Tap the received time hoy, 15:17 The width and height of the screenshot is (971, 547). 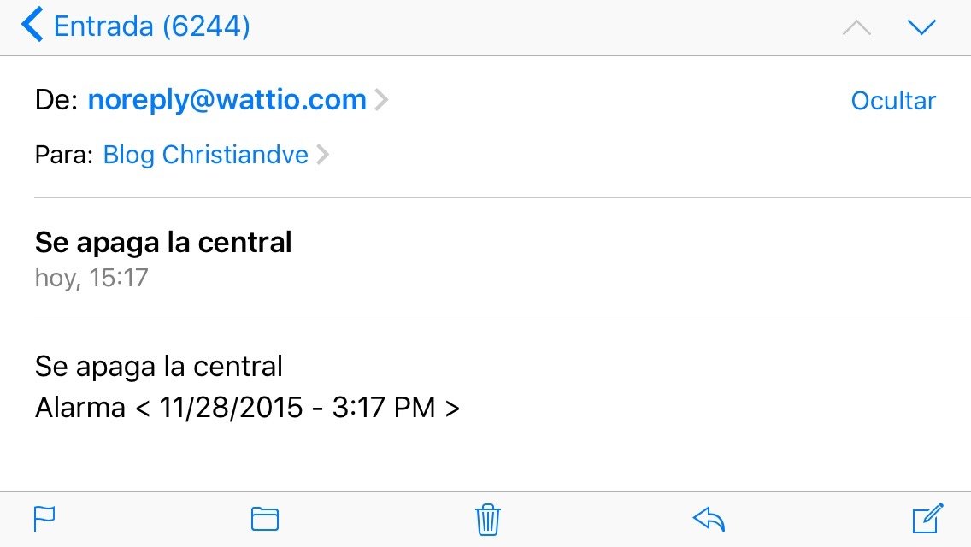91,278
